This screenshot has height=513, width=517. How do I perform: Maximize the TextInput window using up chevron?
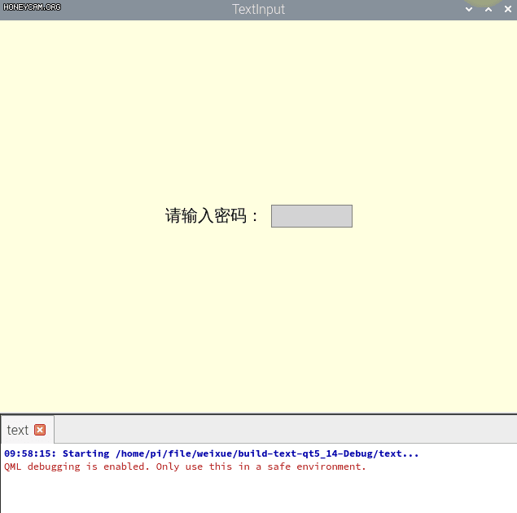489,9
